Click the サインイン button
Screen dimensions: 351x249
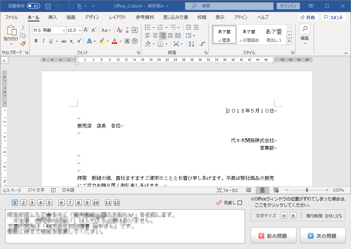(288, 6)
